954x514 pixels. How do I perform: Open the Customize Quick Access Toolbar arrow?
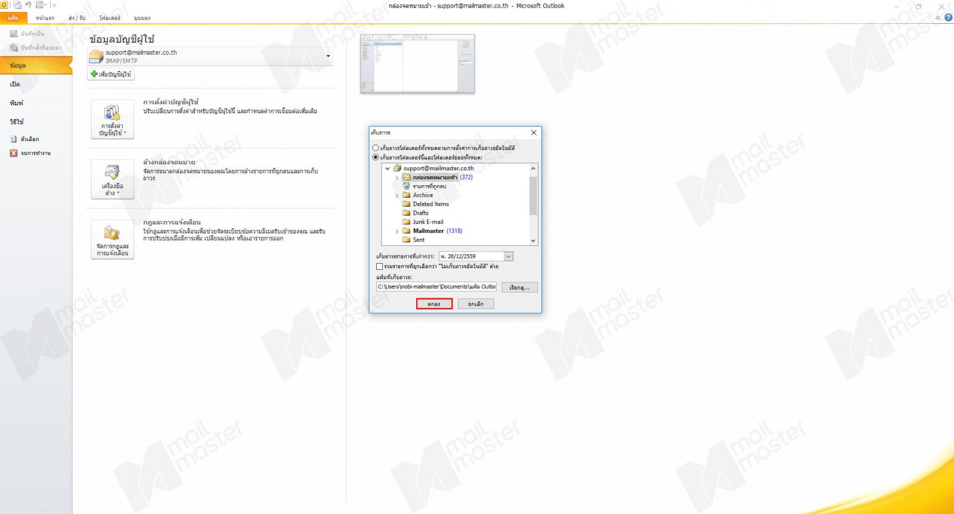[x=54, y=5]
